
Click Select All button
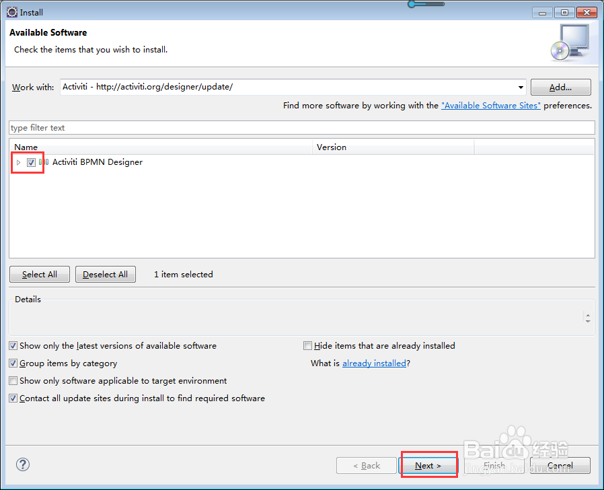[x=40, y=275]
